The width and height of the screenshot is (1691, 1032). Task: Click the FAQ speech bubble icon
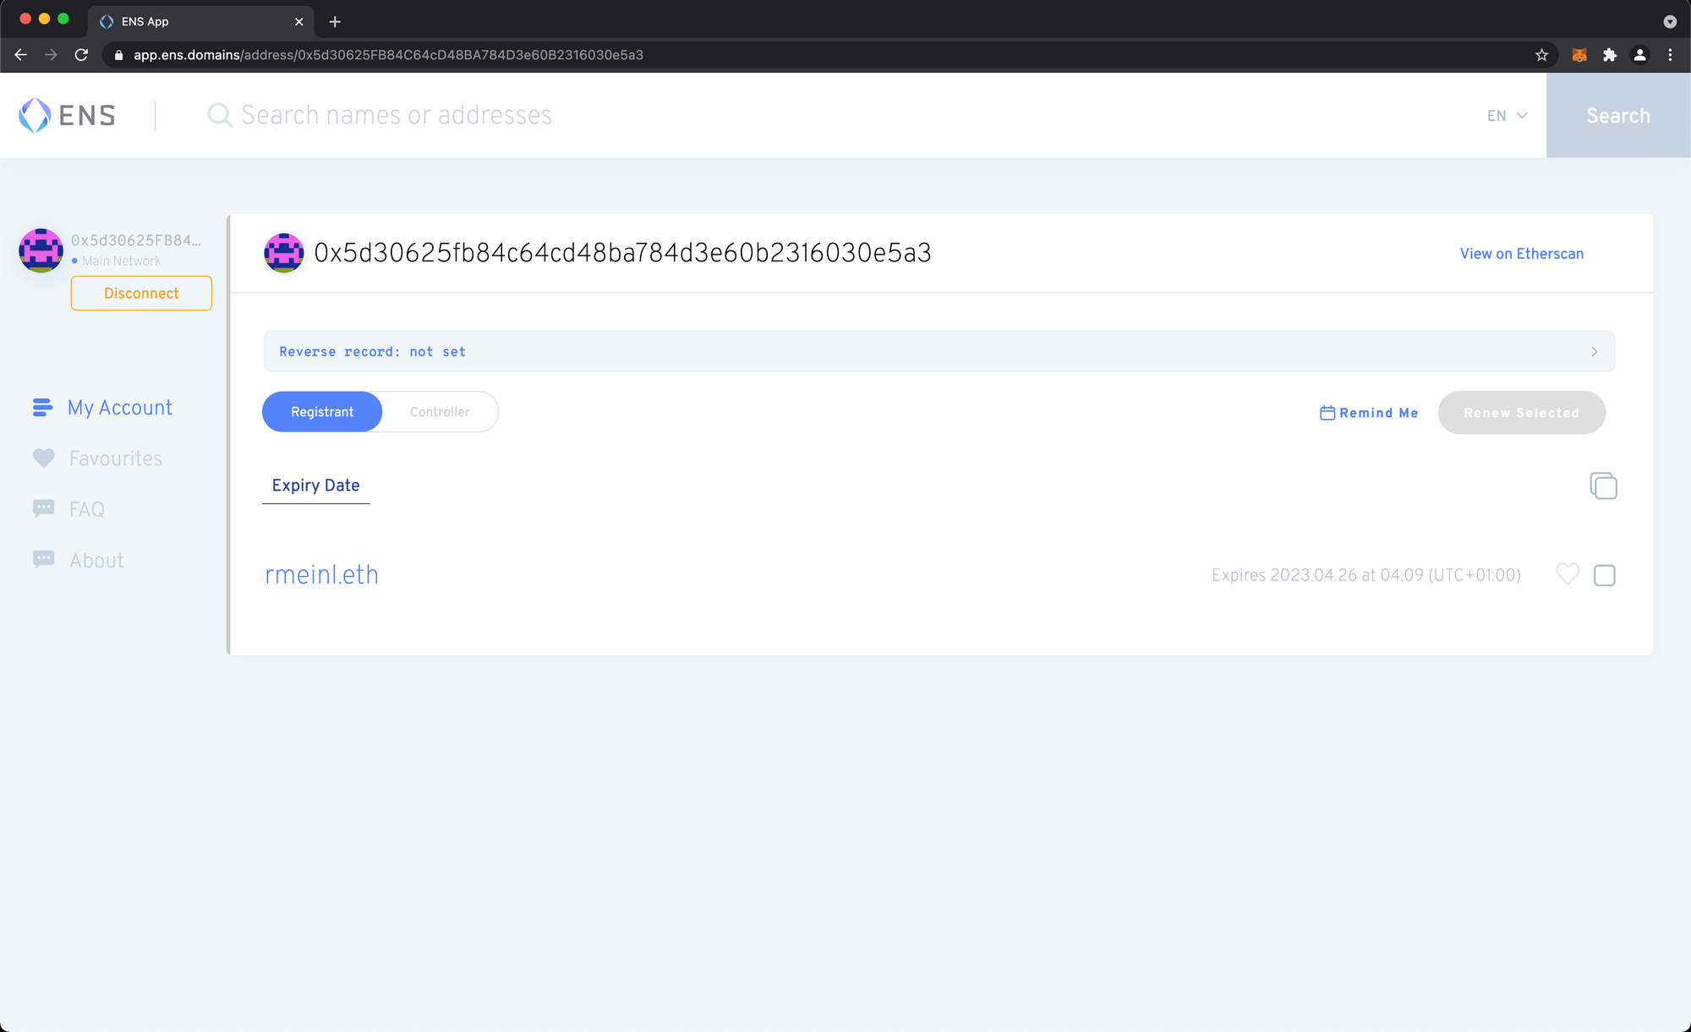point(43,508)
